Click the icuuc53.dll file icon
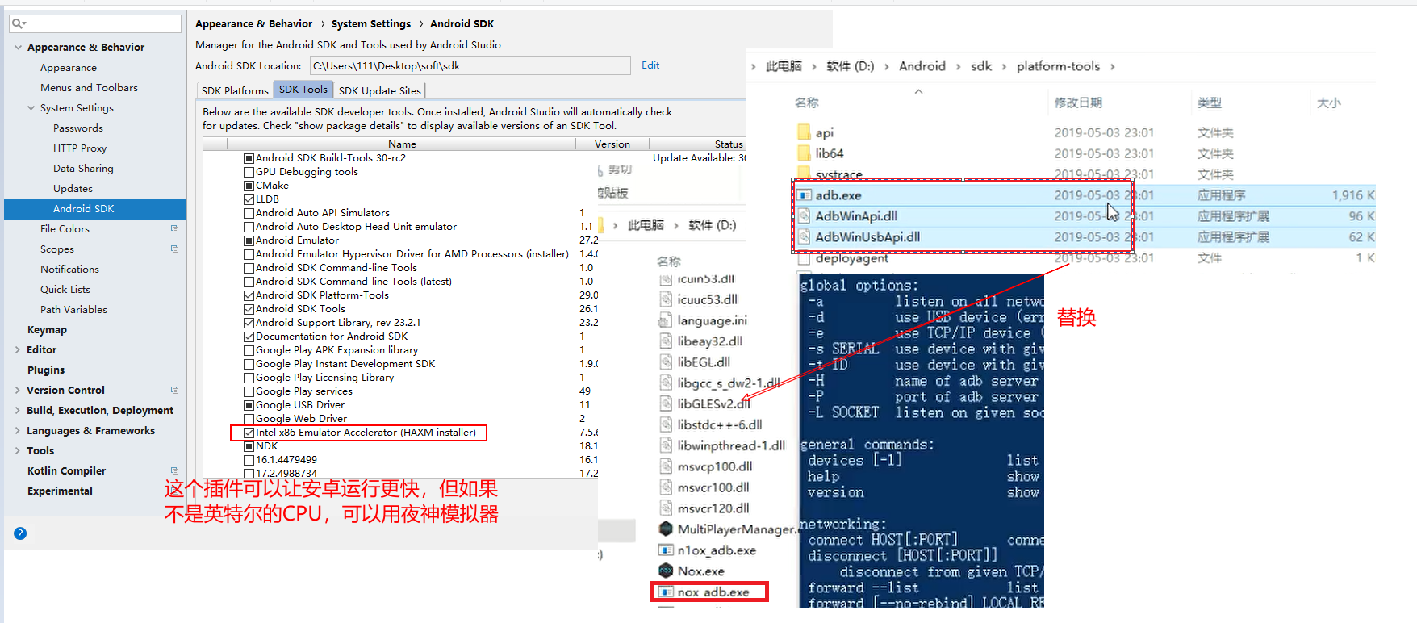Screen dimensions: 1417x623 (666, 299)
